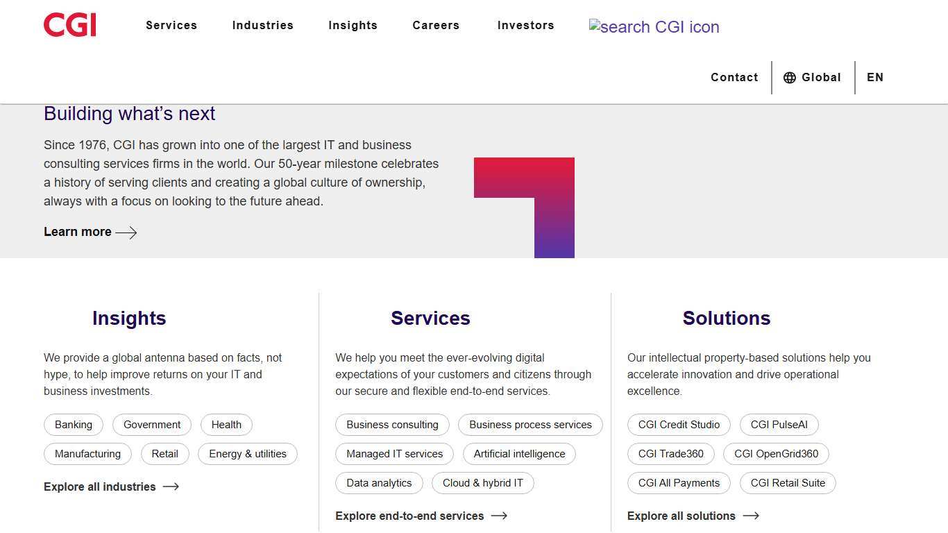This screenshot has width=948, height=533.
Task: Click the Energy & utilities tag
Action: 248,454
